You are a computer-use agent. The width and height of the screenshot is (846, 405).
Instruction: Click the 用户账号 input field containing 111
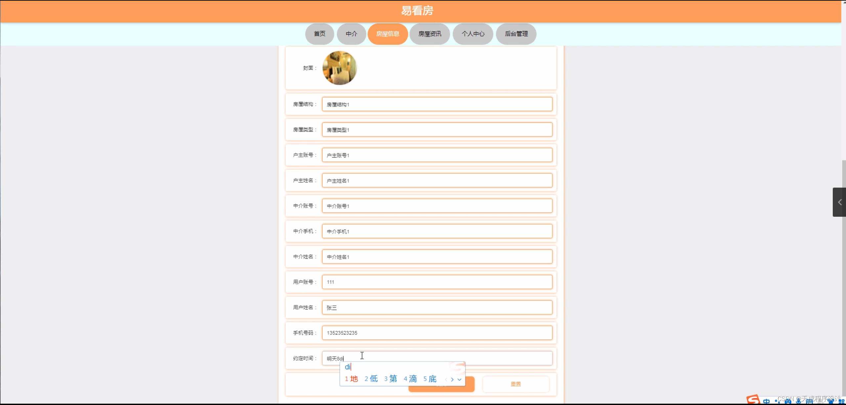click(x=437, y=282)
